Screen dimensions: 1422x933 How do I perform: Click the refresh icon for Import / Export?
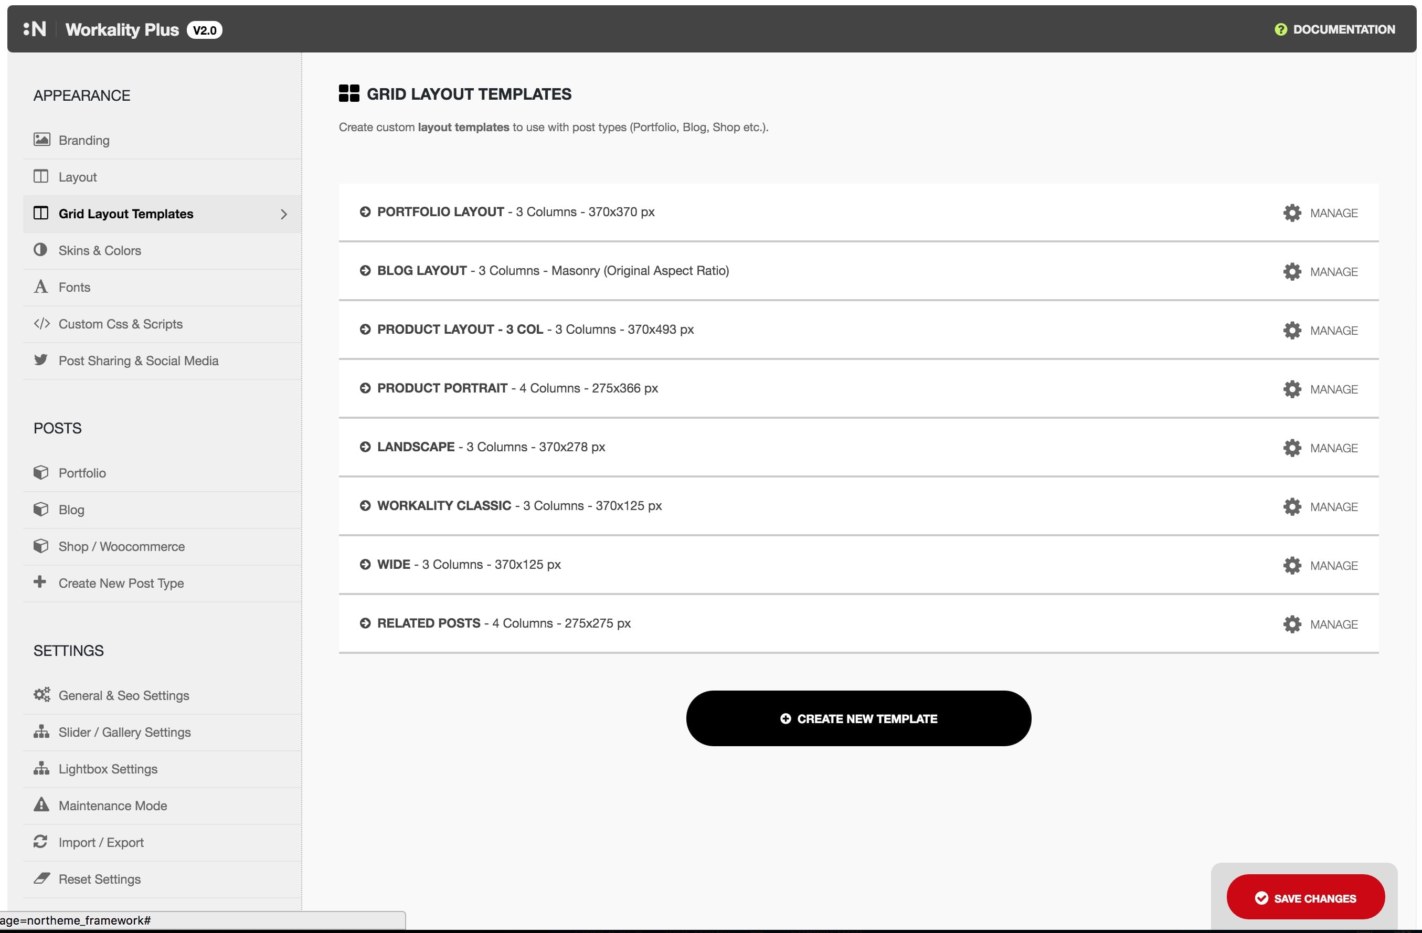pyautogui.click(x=40, y=842)
